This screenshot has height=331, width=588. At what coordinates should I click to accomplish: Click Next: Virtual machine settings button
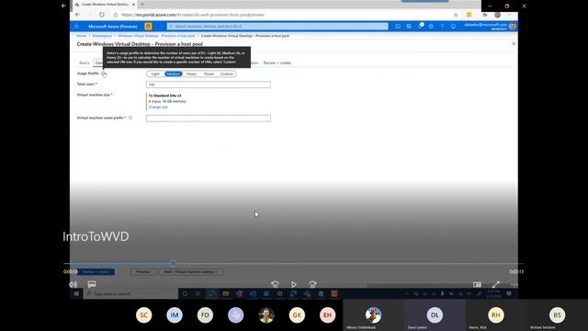pos(191,272)
